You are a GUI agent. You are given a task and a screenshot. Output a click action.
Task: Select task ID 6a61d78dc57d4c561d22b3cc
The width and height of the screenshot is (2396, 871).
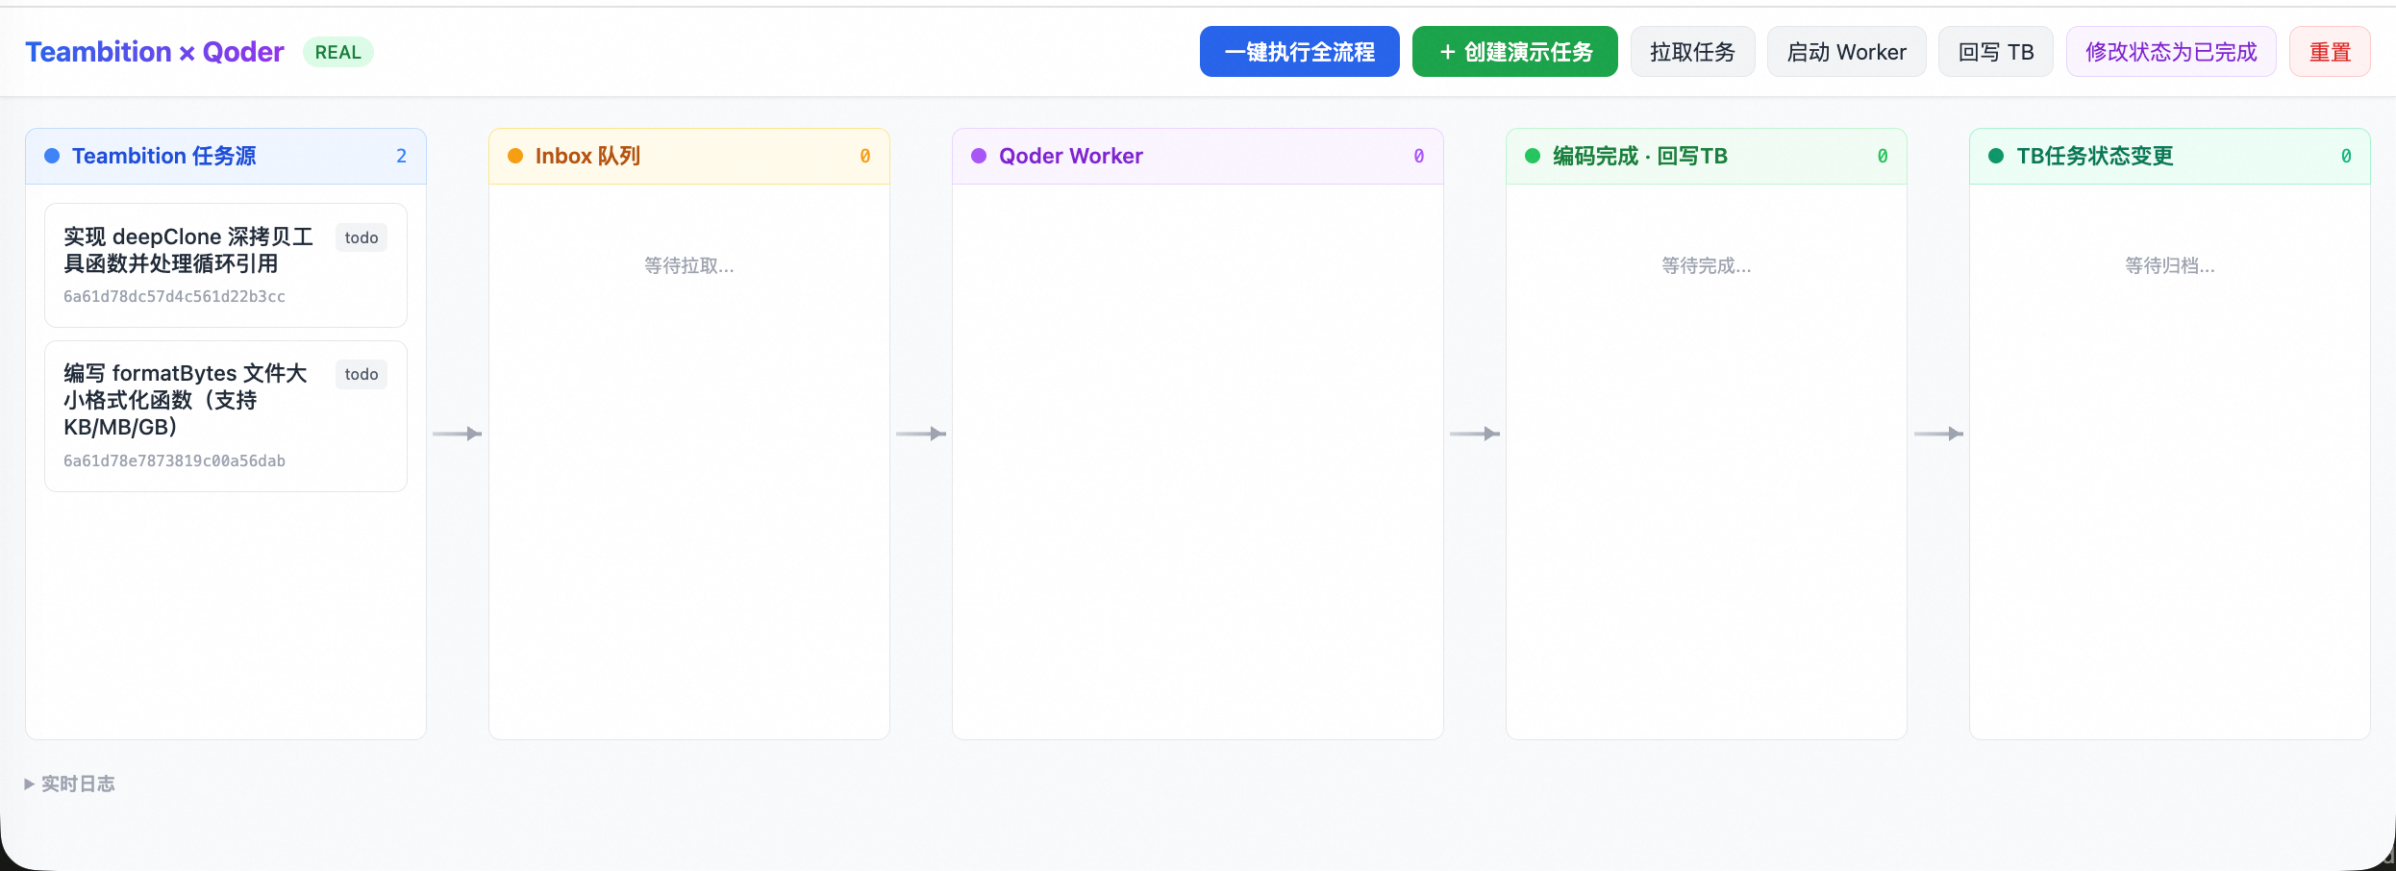click(x=174, y=296)
